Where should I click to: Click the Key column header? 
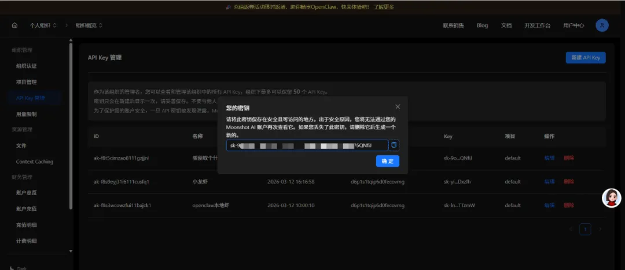pyautogui.click(x=447, y=136)
